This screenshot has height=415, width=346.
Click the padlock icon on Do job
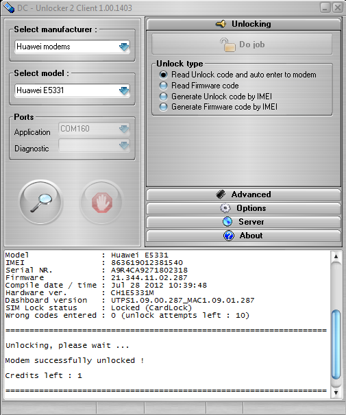(x=227, y=45)
